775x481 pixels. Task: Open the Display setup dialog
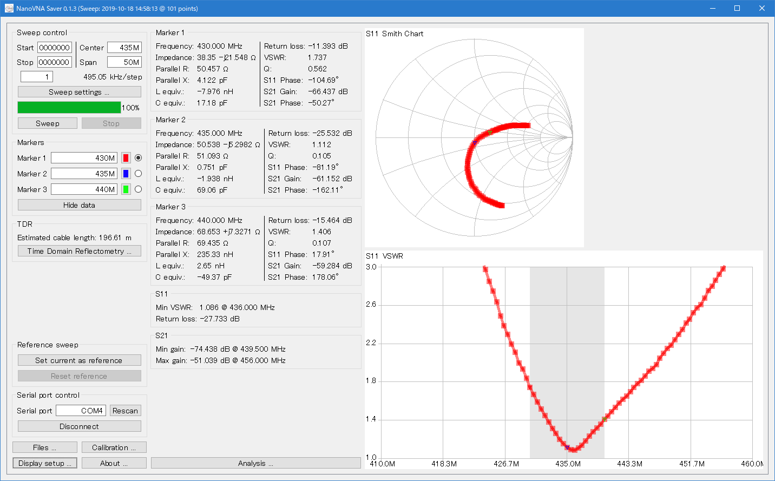(45, 463)
